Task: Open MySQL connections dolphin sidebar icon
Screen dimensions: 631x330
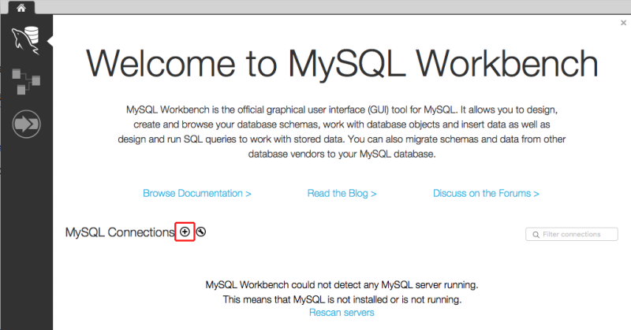Action: pyautogui.click(x=26, y=40)
